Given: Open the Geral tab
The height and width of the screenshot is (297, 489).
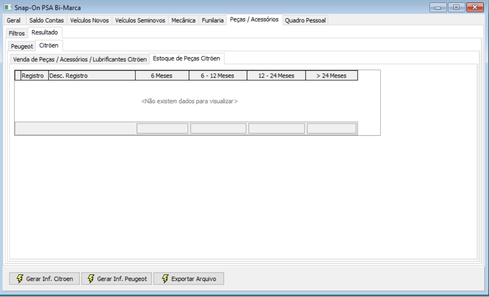Looking at the screenshot, I should (x=13, y=20).
